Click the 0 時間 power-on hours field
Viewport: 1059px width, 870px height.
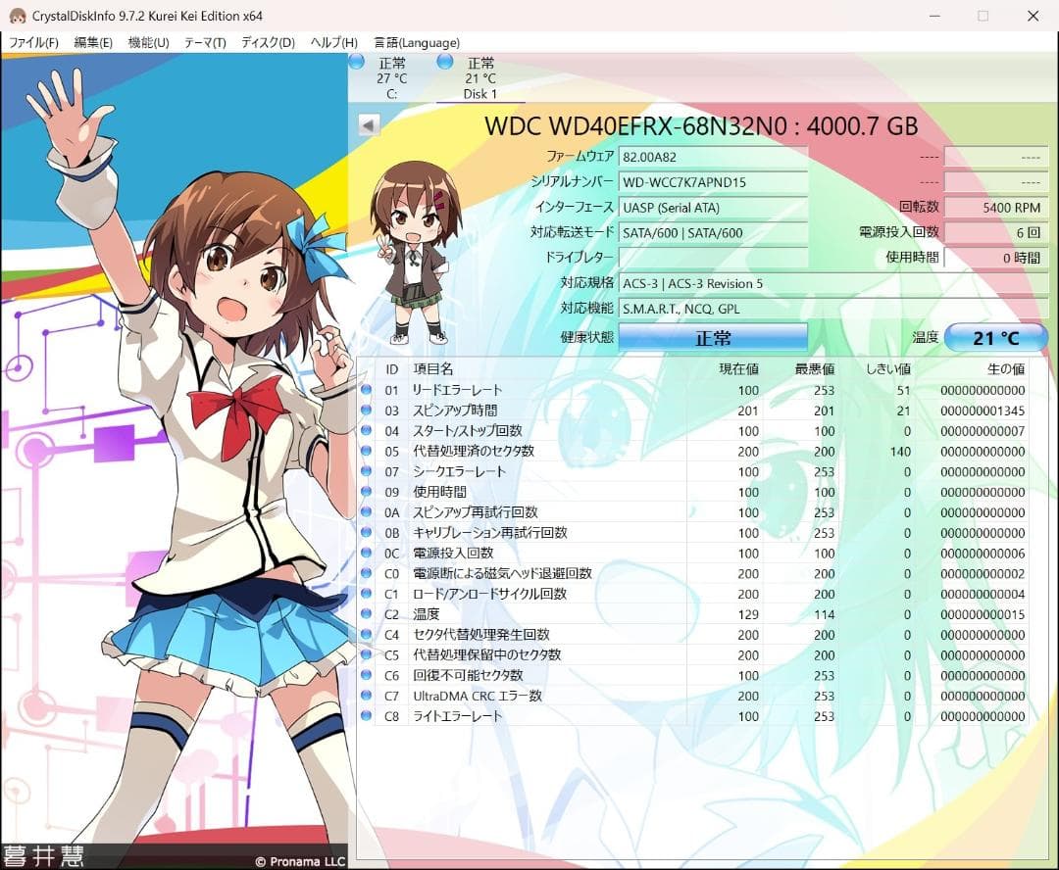(x=995, y=258)
